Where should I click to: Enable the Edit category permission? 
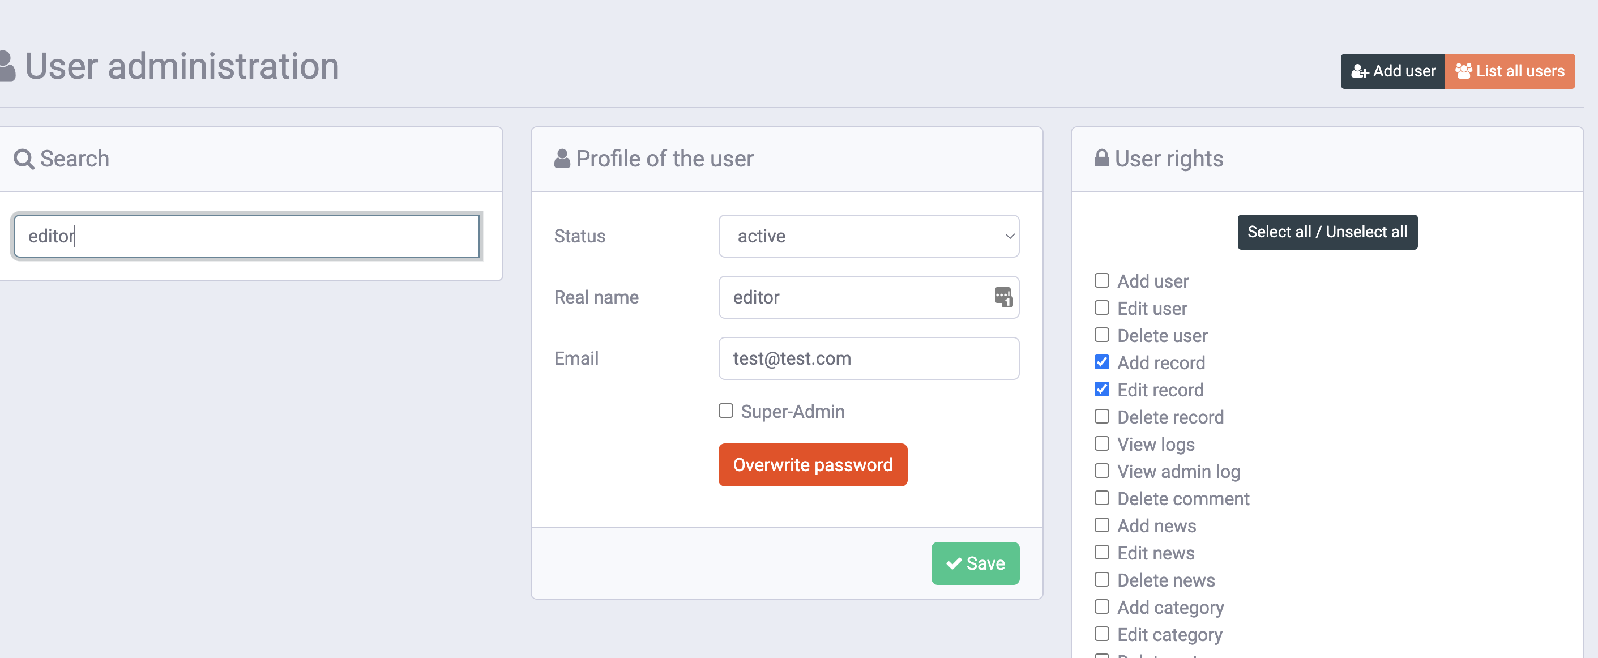click(1101, 633)
